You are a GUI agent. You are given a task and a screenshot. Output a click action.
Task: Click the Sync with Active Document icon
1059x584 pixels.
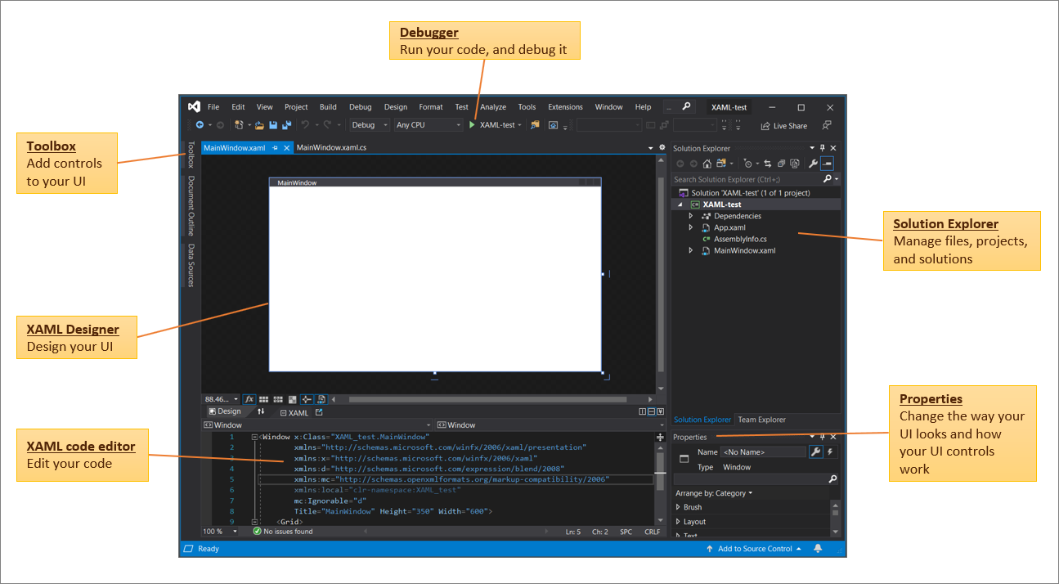pos(768,164)
